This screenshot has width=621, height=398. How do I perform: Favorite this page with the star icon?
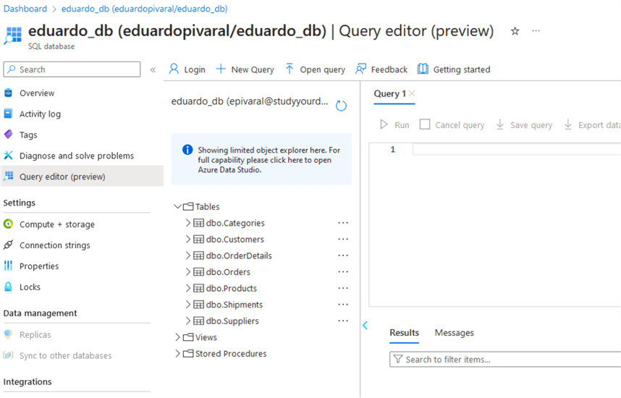pyautogui.click(x=515, y=31)
